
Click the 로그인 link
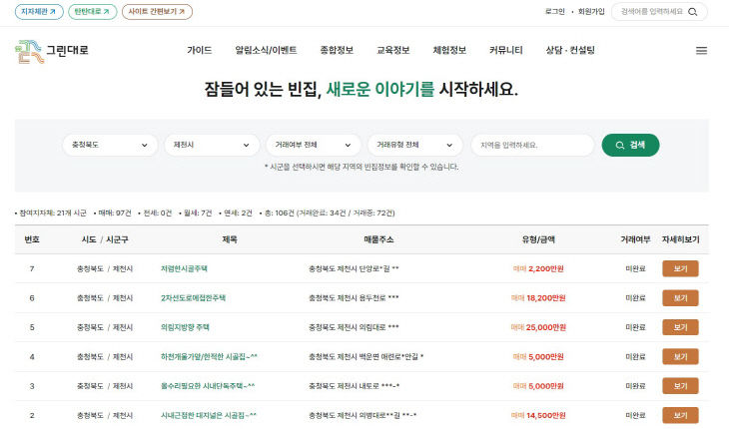554,12
